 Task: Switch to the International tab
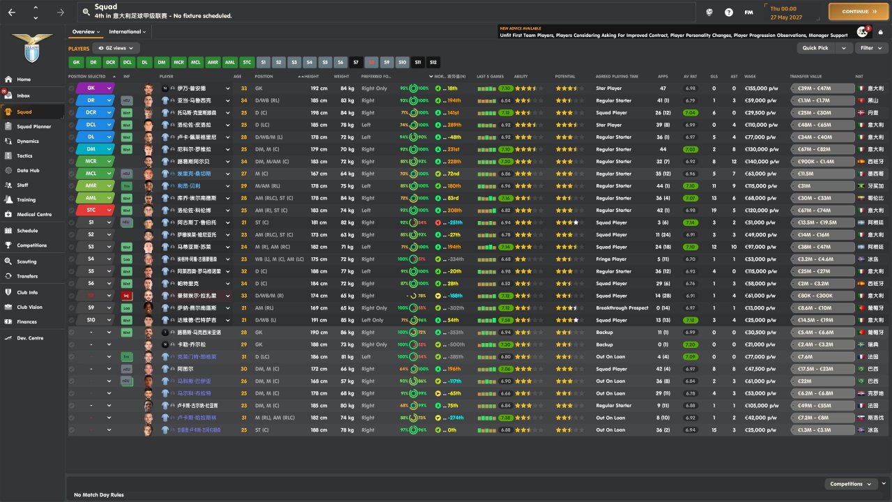(x=128, y=32)
